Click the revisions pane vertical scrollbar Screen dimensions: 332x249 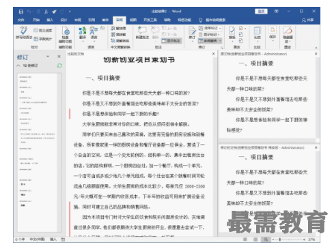tap(59, 152)
